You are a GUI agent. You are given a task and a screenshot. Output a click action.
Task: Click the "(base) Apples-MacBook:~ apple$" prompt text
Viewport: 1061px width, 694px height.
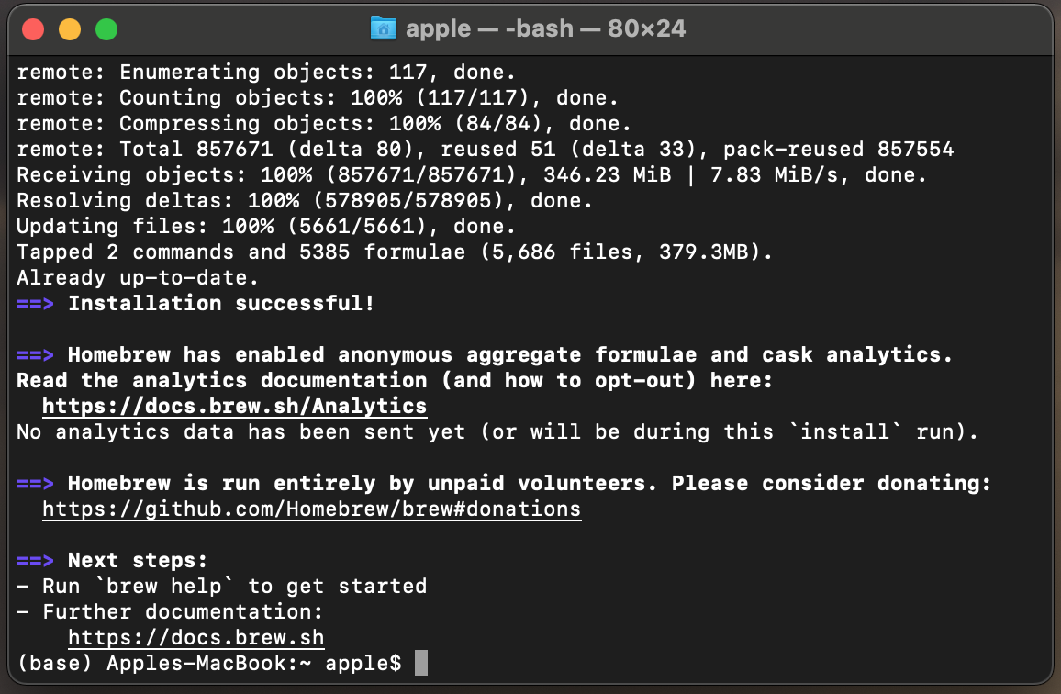(209, 664)
